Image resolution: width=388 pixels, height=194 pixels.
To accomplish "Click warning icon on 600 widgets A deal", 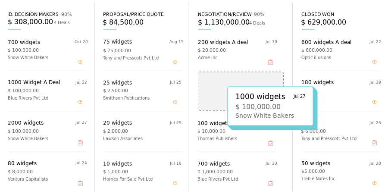I will [374, 62].
